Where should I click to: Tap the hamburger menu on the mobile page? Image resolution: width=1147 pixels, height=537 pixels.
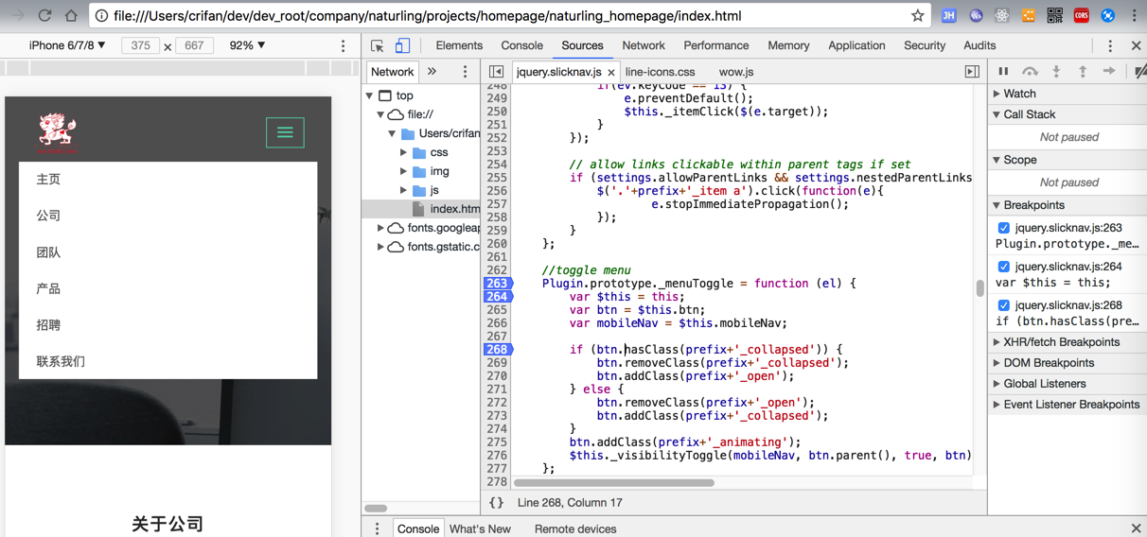click(285, 133)
